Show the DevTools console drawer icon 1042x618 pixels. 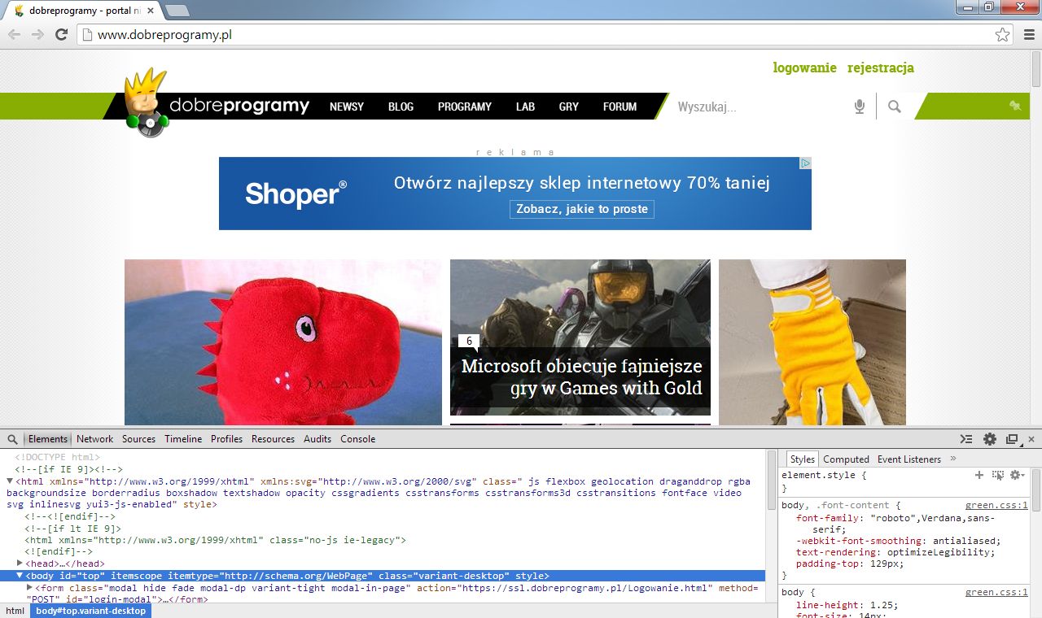click(966, 439)
